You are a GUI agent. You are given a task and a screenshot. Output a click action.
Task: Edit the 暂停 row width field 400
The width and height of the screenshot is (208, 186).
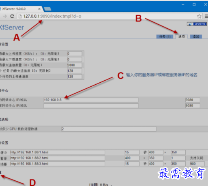tap(132, 158)
